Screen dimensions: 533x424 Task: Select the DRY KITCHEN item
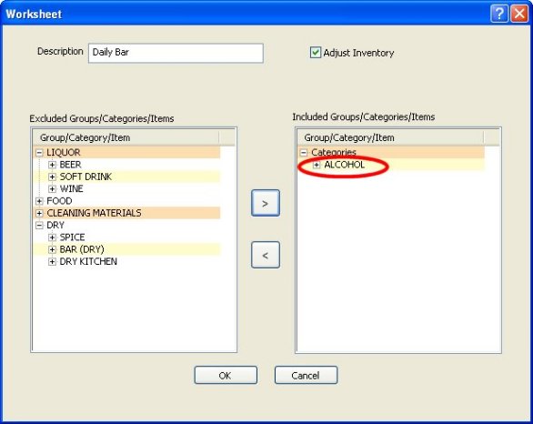(88, 261)
